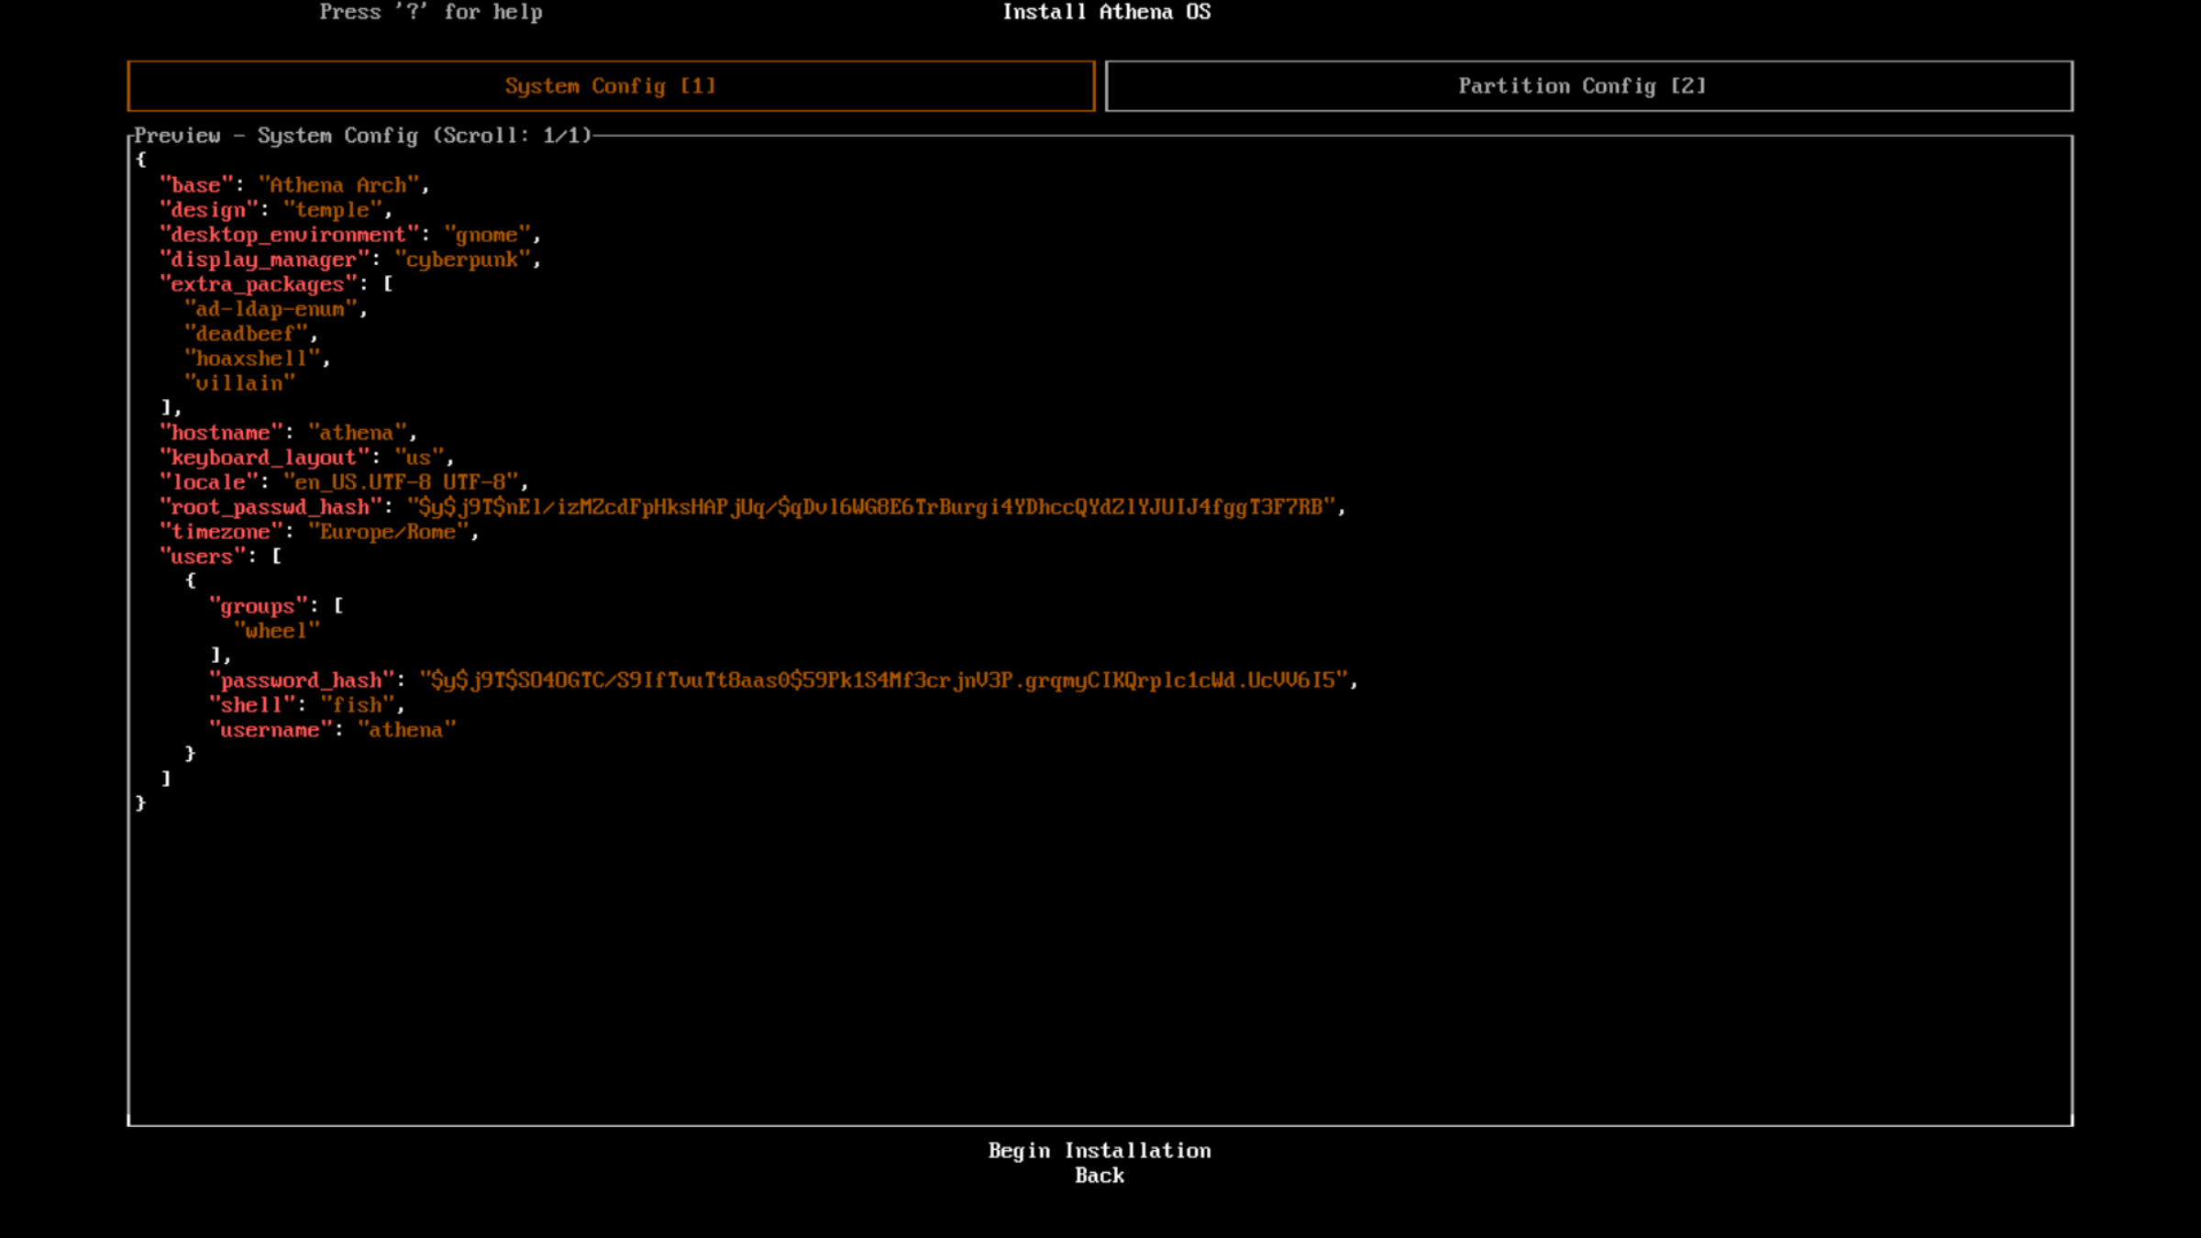Click the Back option
The width and height of the screenshot is (2201, 1238).
tap(1098, 1176)
